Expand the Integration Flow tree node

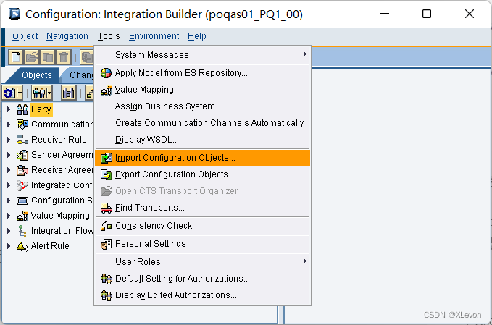(x=9, y=231)
